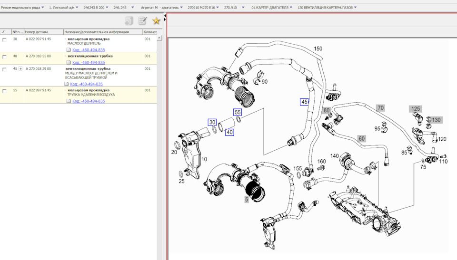
Task: Click the 'Номер детали' column header
Action: [37, 32]
